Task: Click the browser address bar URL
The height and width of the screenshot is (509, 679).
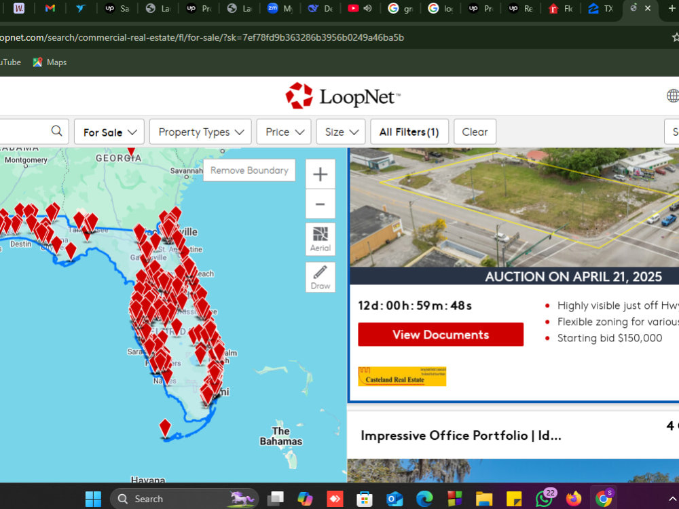Action: pyautogui.click(x=202, y=37)
